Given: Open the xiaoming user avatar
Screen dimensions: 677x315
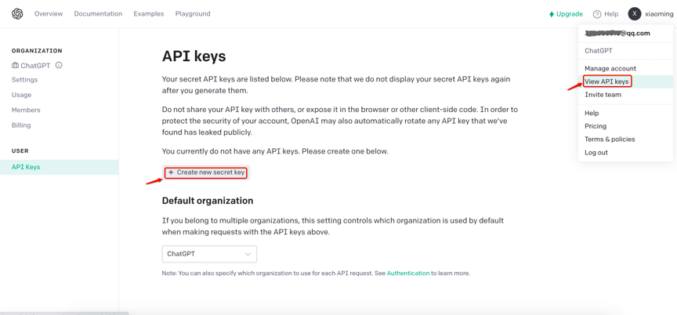Looking at the screenshot, I should [x=634, y=14].
